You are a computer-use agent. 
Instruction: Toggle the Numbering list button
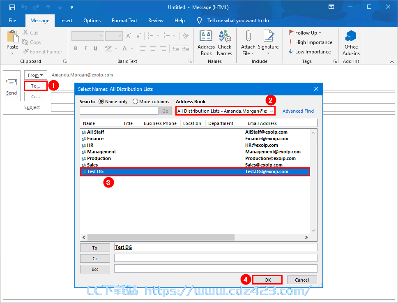point(167,36)
